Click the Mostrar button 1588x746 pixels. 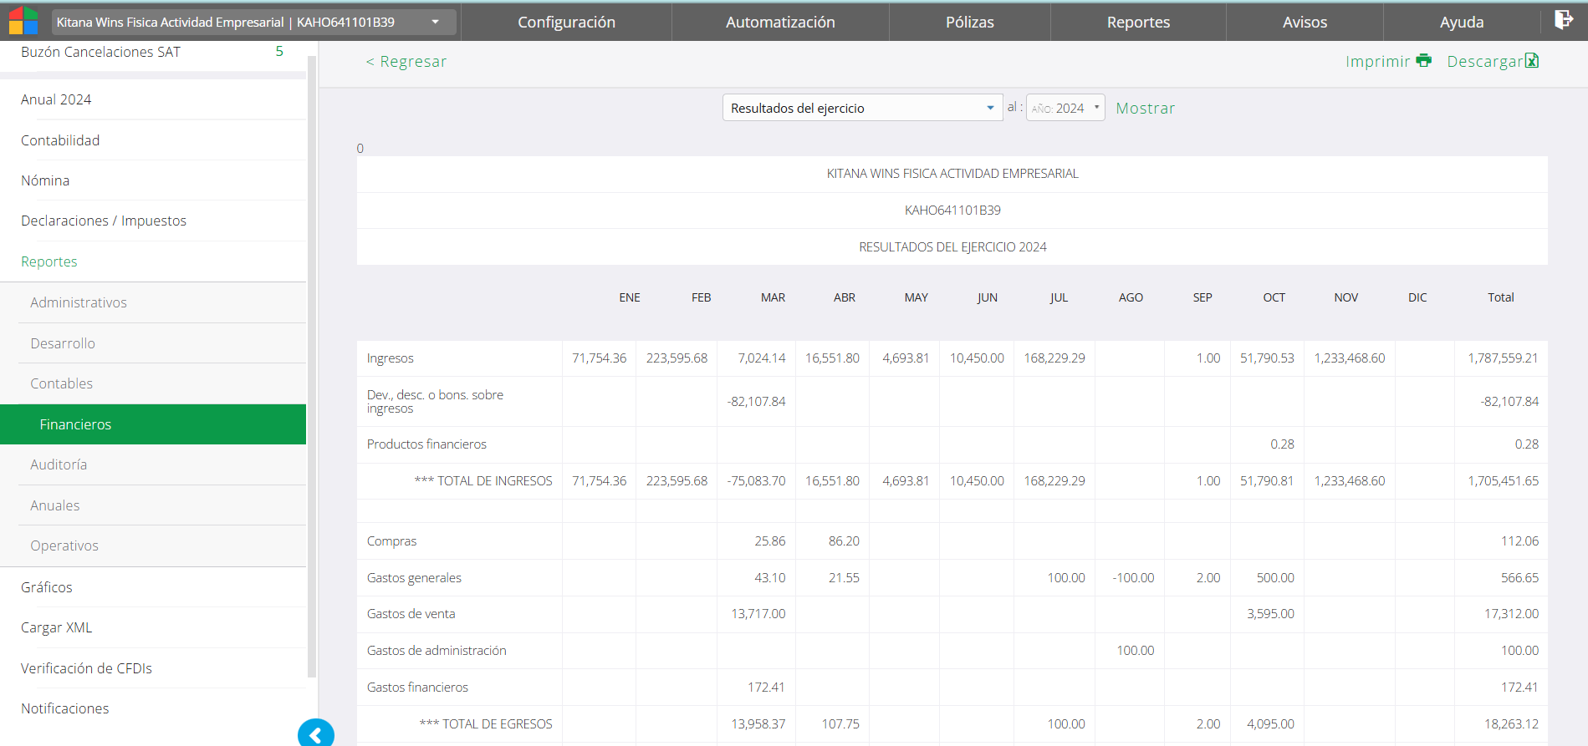point(1145,109)
